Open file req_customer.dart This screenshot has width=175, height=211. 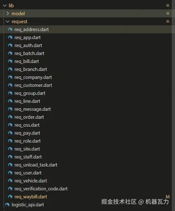33,85
